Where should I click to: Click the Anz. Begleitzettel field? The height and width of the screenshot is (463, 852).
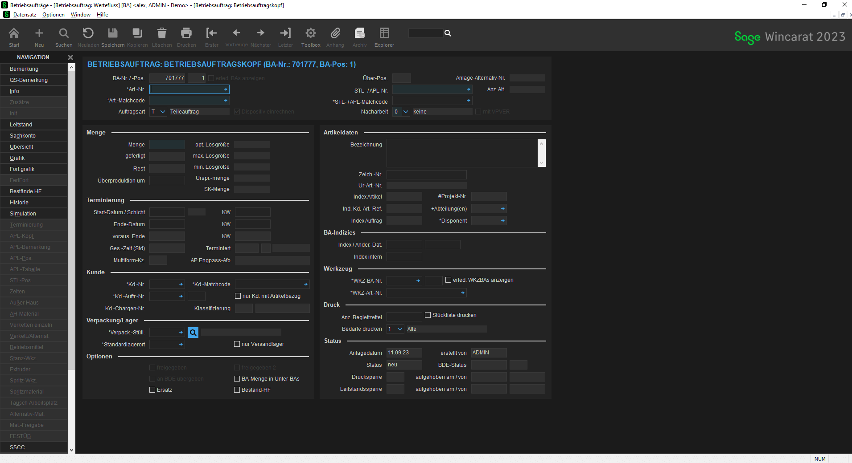(x=404, y=317)
